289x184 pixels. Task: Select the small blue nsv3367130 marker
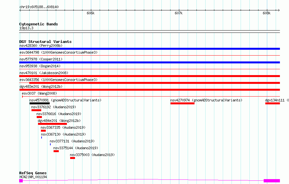42,138
